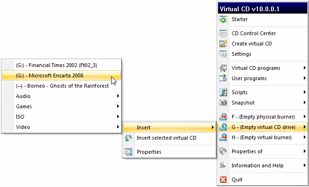Click the Create virtual CD icon
The height and width of the screenshot is (187, 309).
click(223, 44)
